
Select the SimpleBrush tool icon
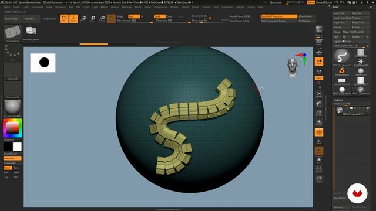[342, 72]
